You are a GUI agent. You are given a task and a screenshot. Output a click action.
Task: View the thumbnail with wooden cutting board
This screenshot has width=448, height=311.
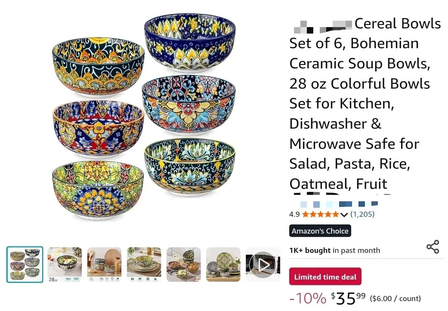pos(104,265)
